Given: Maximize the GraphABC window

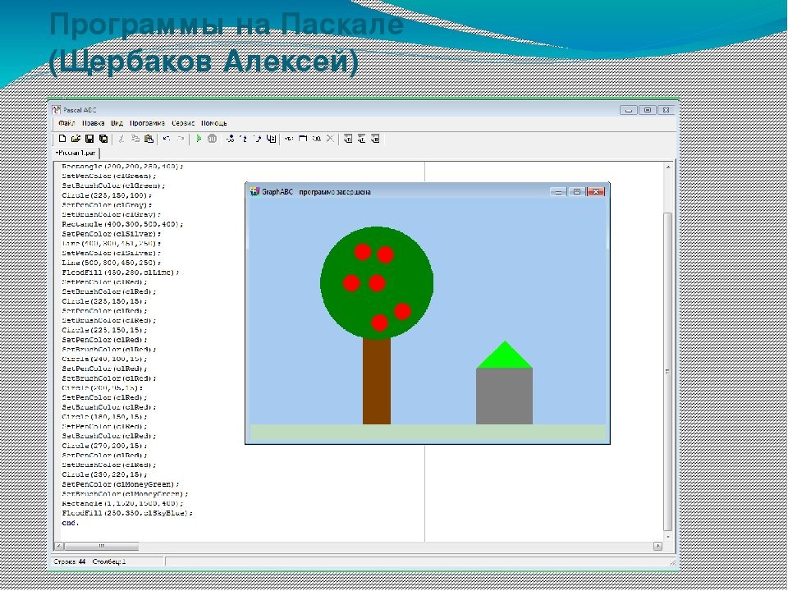Looking at the screenshot, I should click(x=577, y=191).
